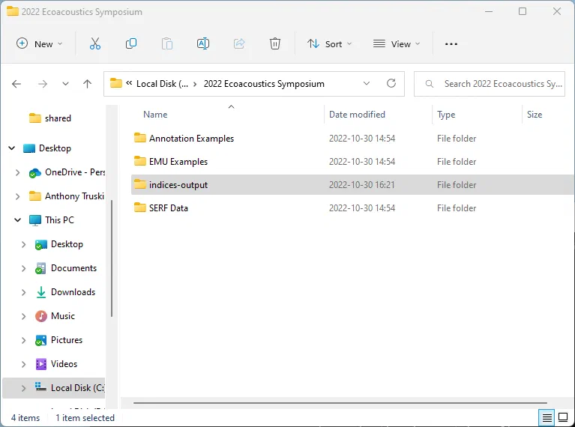Viewport: 575px width, 427px height.
Task: Select This PC in navigation pane
Action: point(51,220)
